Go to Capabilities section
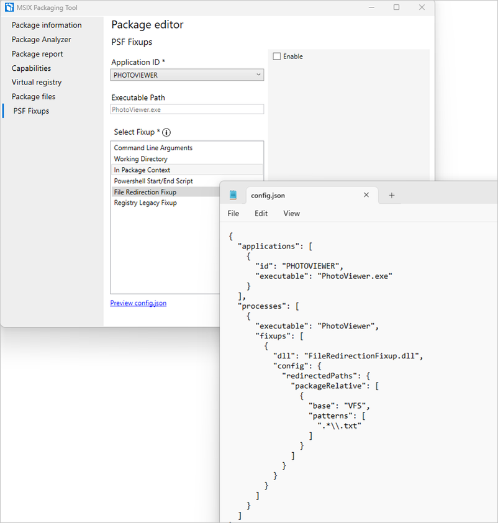Image resolution: width=498 pixels, height=523 pixels. [x=31, y=68]
